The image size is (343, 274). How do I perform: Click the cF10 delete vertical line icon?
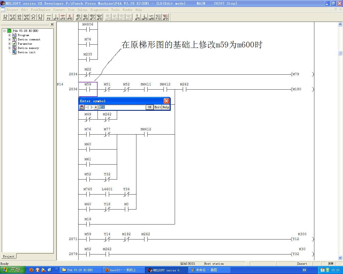pos(70,17)
